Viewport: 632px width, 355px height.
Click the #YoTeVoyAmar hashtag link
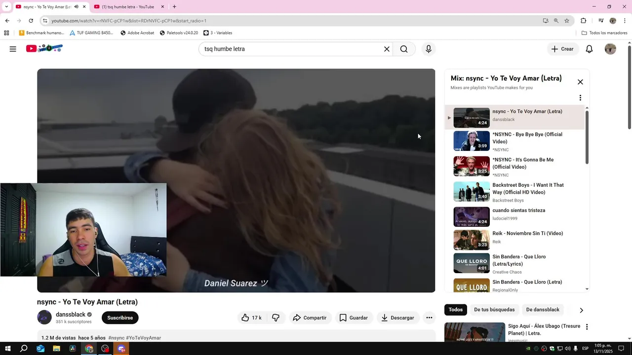pos(144,338)
